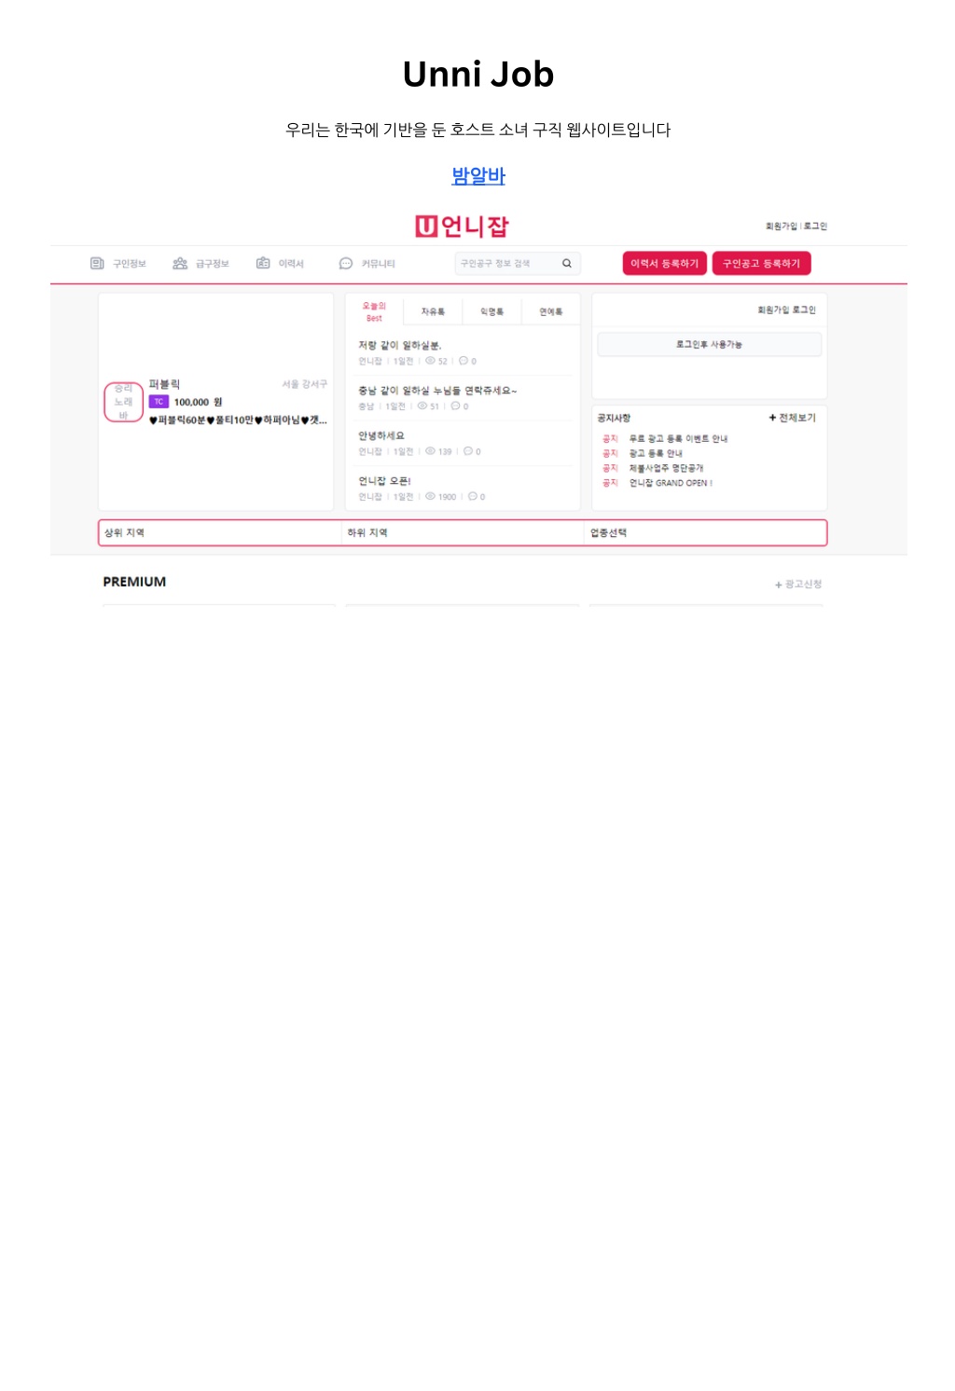Viewport: 955px width, 1391px height.
Task: Click the 급구정보 people group icon
Action: (180, 264)
